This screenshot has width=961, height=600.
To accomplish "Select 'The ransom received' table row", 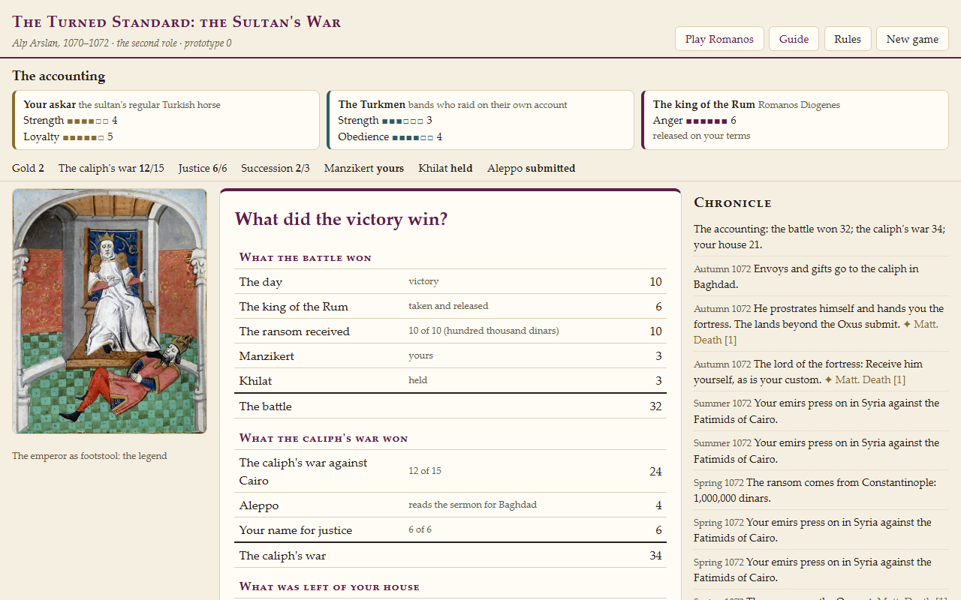I will [450, 331].
